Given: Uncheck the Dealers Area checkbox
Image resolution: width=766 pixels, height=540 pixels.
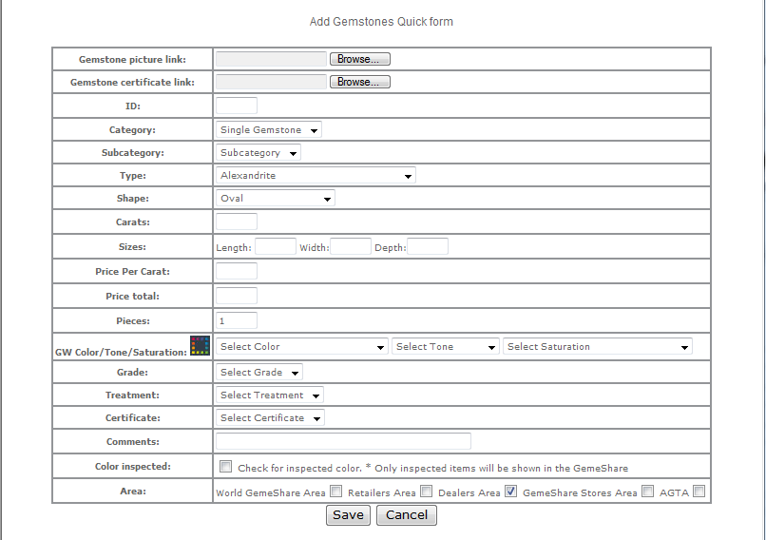Looking at the screenshot, I should coord(511,492).
